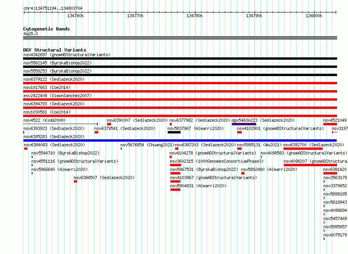Select the purple dgv5463n223 variant bar
The image size is (348, 254).
[244, 124]
